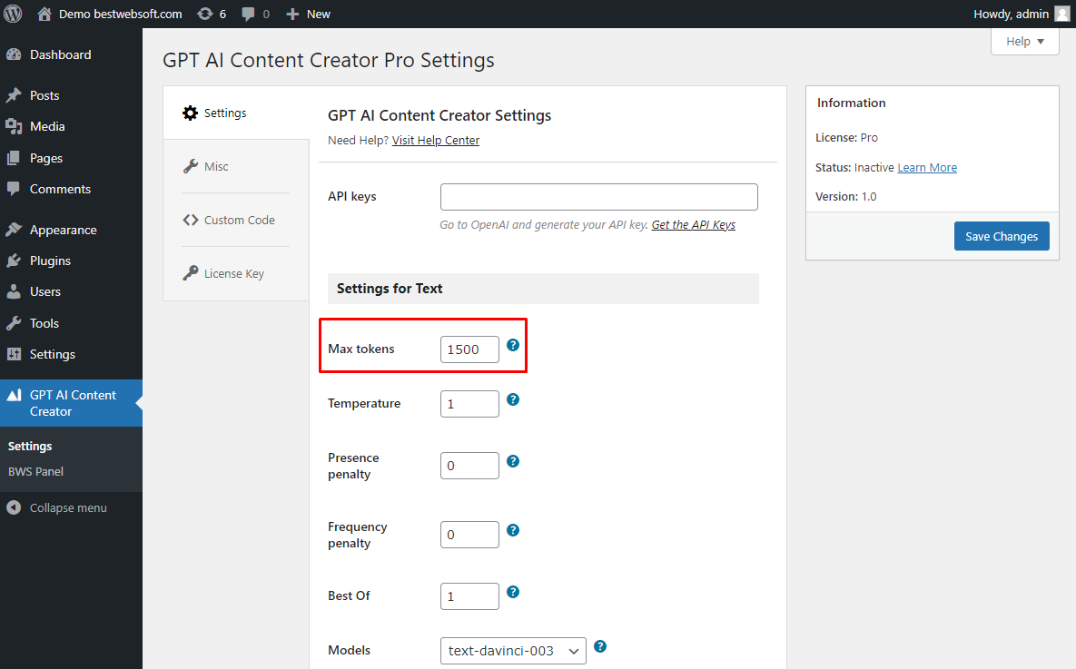Open Pages menu item
This screenshot has height=669, width=1076.
72,158
